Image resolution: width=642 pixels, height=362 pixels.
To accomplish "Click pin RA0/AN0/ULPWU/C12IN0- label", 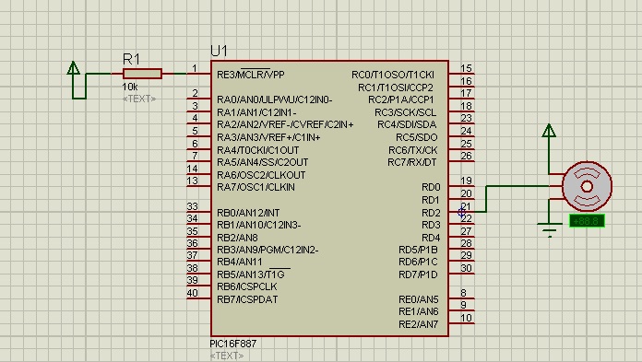I will (x=274, y=99).
